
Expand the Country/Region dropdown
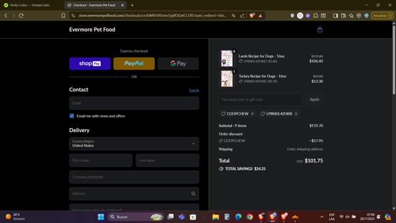134,144
